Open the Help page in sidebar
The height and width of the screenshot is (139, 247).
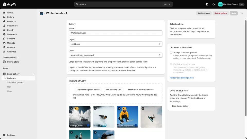[9, 91]
